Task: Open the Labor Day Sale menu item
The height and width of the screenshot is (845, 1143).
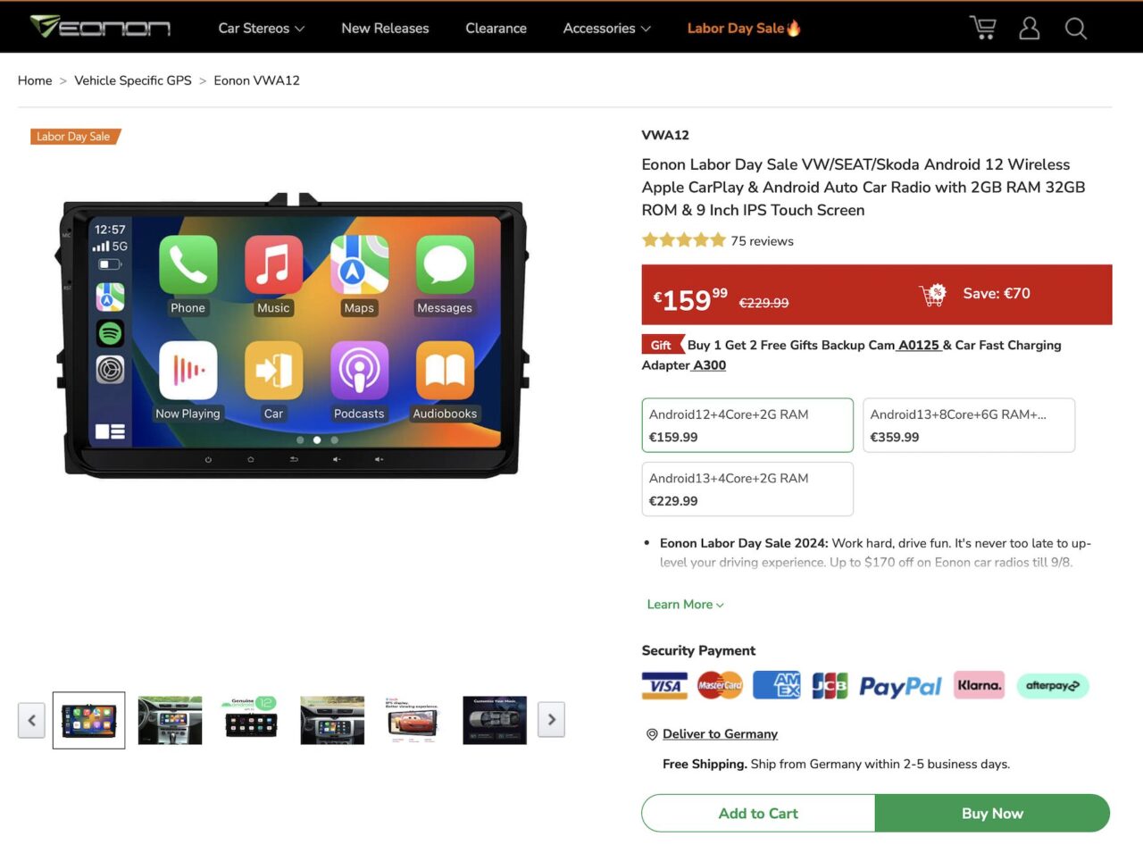Action: pyautogui.click(x=744, y=28)
